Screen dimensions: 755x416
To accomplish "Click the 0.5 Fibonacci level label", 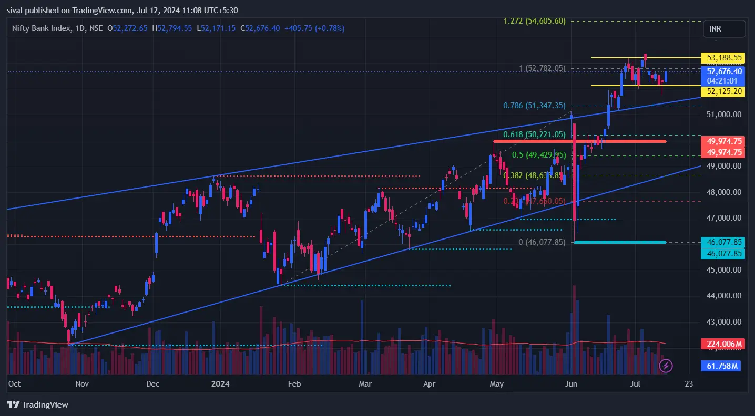I will click(x=539, y=155).
